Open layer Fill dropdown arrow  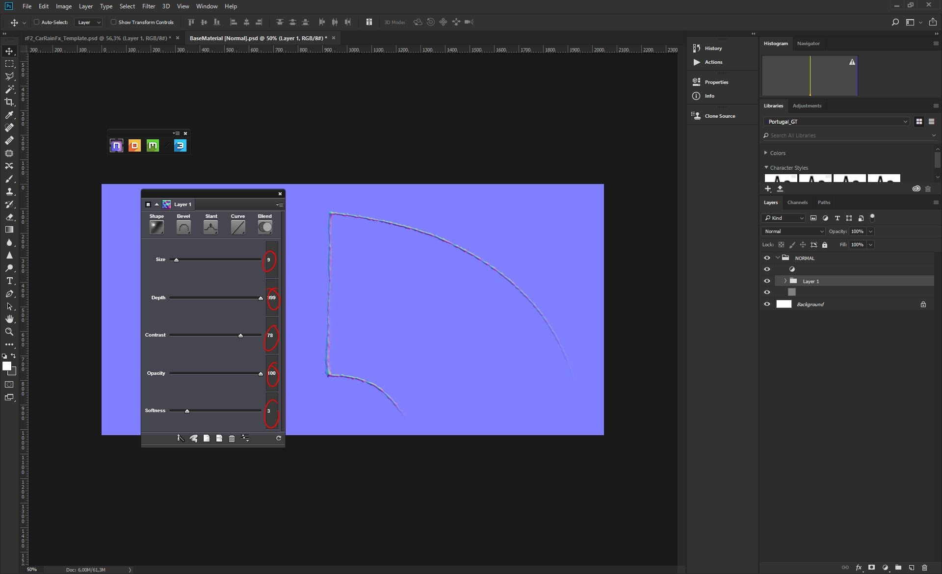(870, 245)
